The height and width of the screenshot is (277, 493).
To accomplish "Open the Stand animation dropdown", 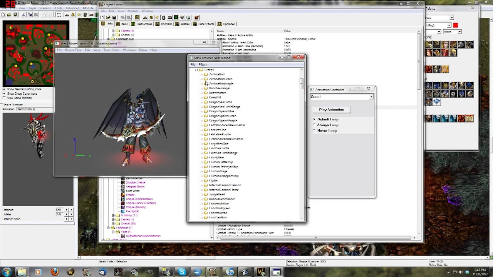I will click(x=371, y=97).
